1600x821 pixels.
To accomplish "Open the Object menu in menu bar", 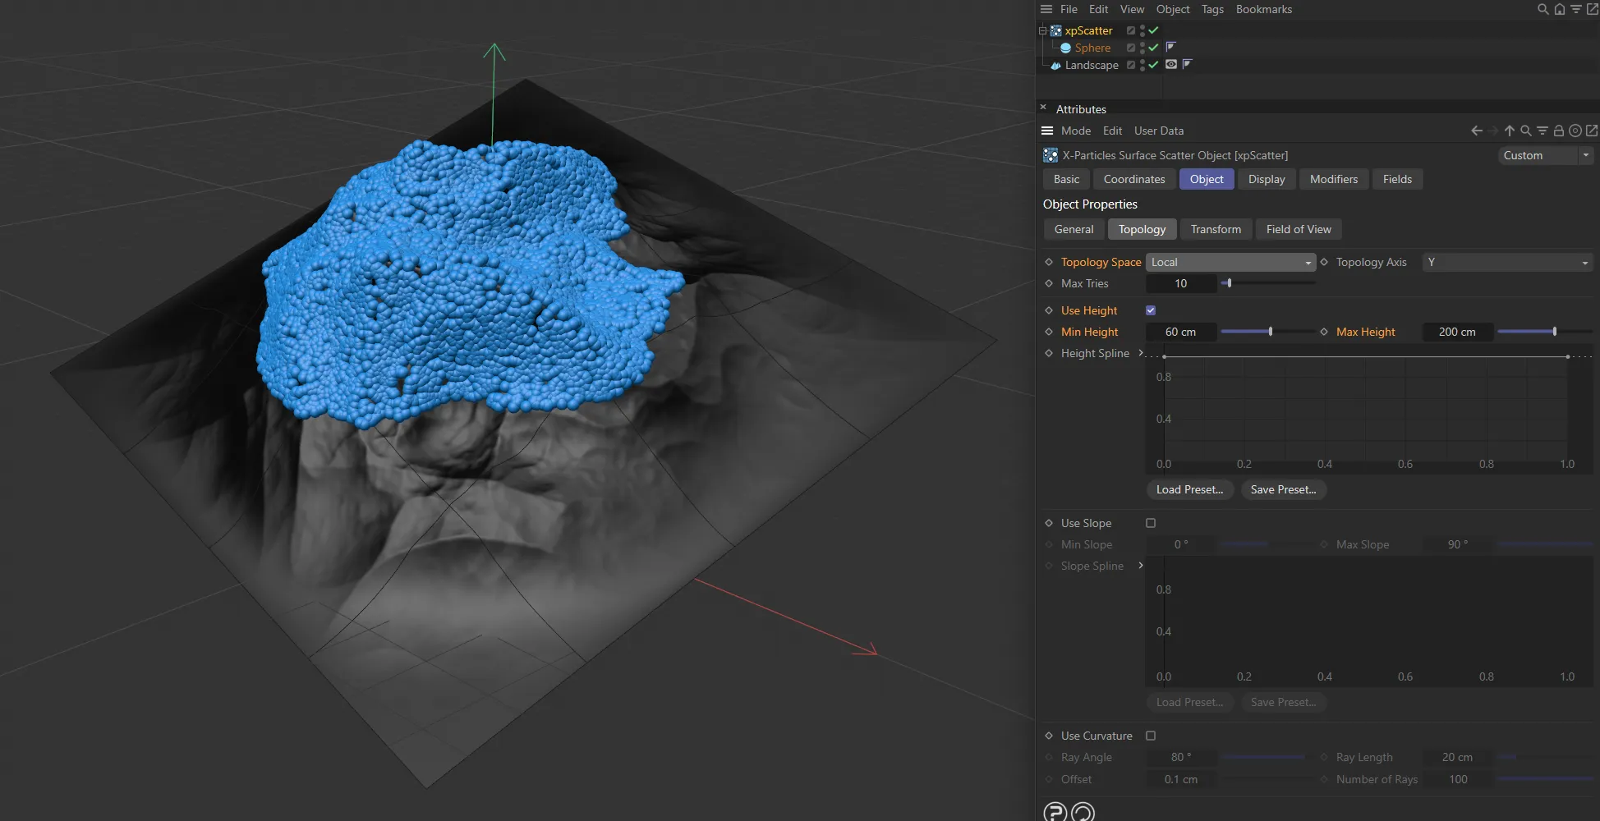I will coord(1172,9).
